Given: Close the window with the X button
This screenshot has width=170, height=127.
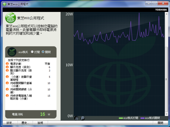Looking at the screenshot, I should point(163,3).
